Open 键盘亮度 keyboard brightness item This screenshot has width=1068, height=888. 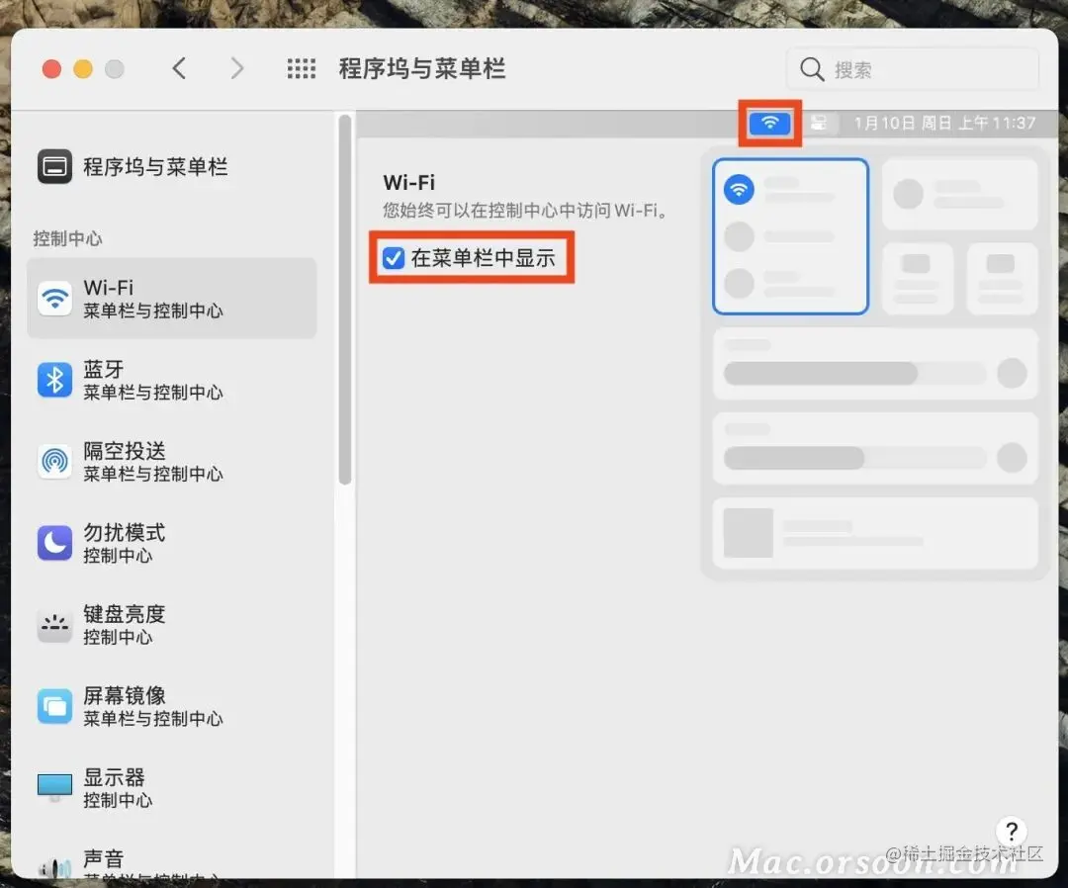click(172, 624)
